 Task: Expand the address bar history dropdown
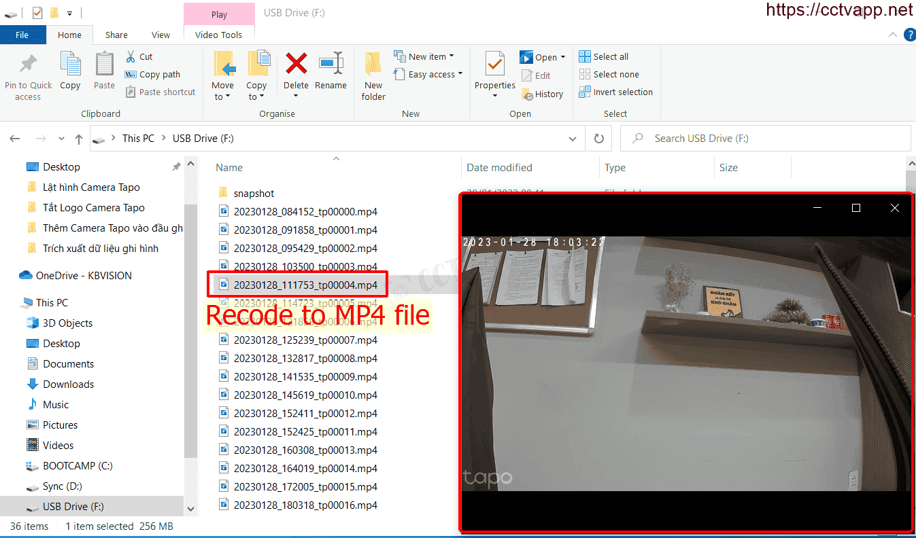[x=573, y=139]
